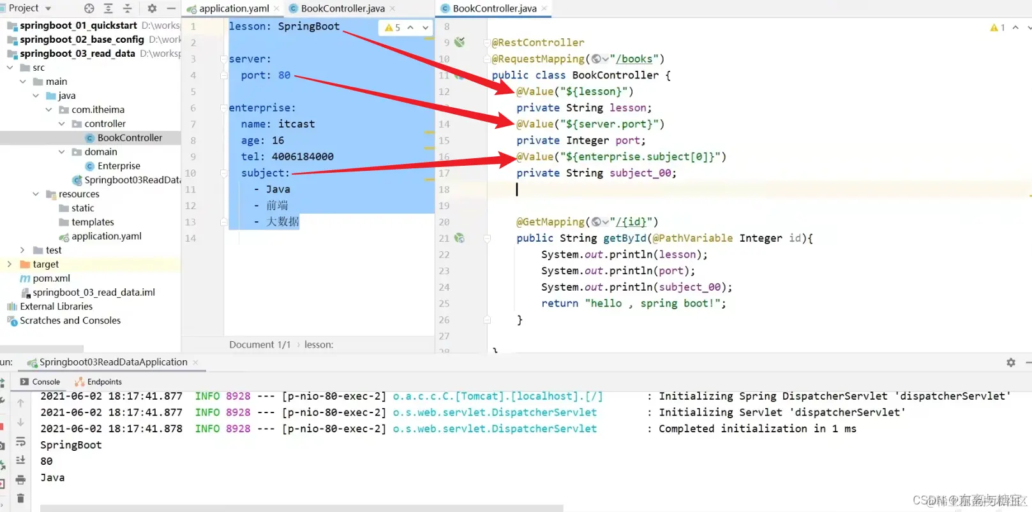
Task: Select BookController class in project tree
Action: [x=130, y=138]
